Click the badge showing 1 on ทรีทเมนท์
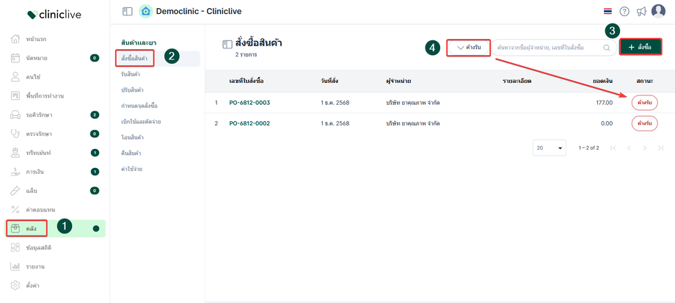 95,153
